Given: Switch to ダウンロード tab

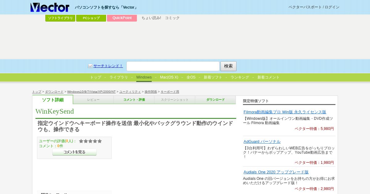Looking at the screenshot, I should pyautogui.click(x=216, y=100).
